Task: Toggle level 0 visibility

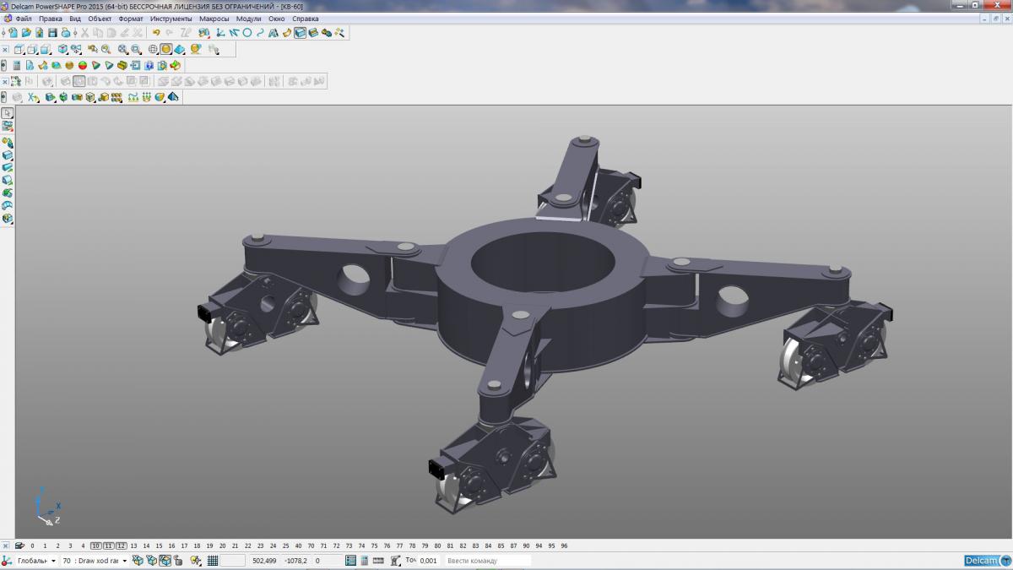Action: click(x=32, y=546)
